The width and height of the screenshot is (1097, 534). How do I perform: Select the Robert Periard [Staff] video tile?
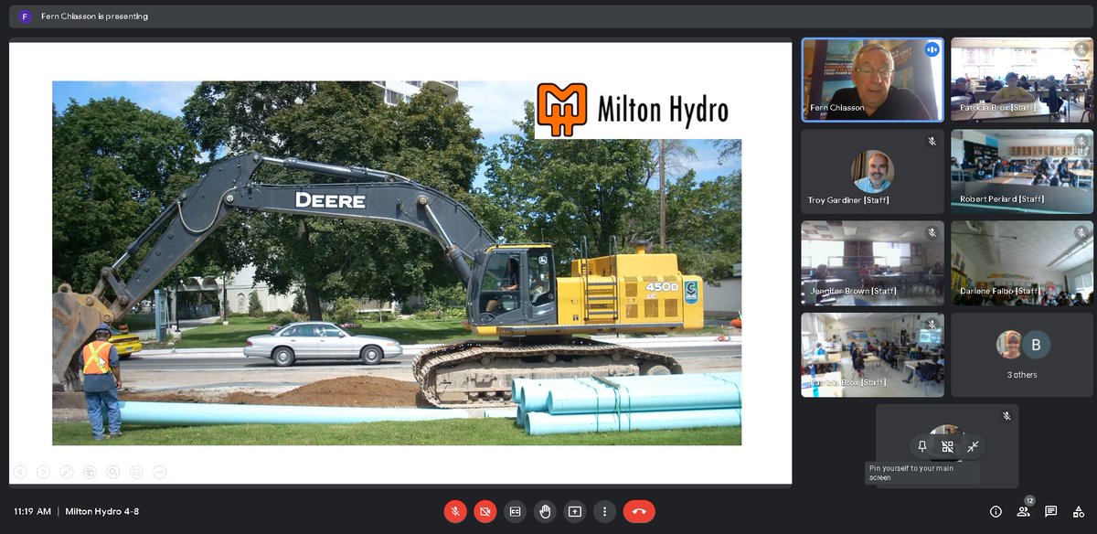[1022, 171]
